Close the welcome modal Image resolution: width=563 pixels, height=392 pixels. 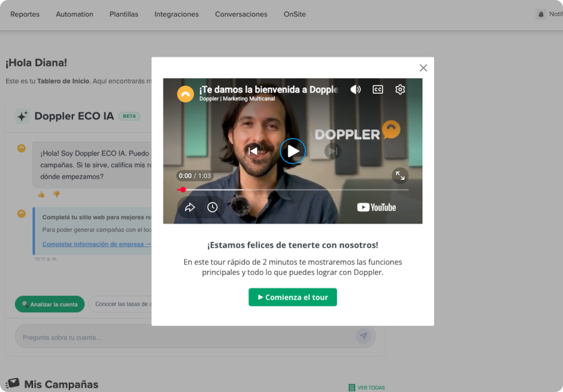point(423,68)
